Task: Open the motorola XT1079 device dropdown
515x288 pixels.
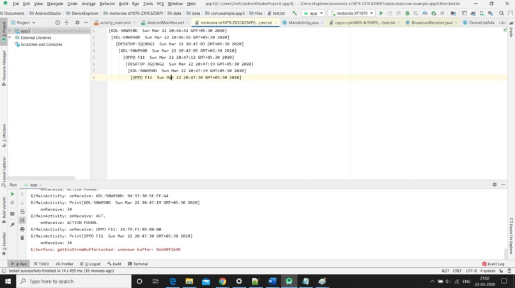Action: pyautogui.click(x=352, y=13)
